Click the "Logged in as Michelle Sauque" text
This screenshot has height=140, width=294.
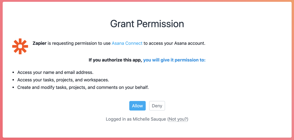click(136, 119)
